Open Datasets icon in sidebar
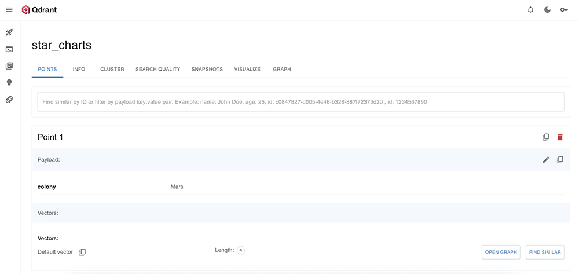579x274 pixels. [10, 100]
